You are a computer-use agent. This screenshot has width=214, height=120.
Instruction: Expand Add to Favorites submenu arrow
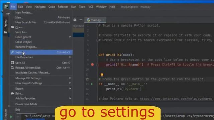coord(70,98)
